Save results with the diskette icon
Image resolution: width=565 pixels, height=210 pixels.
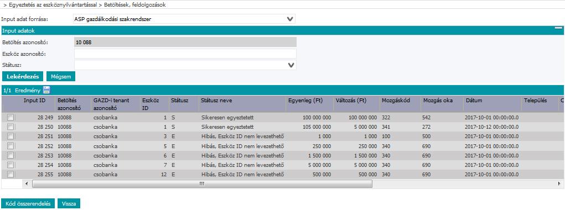[x=46, y=90]
